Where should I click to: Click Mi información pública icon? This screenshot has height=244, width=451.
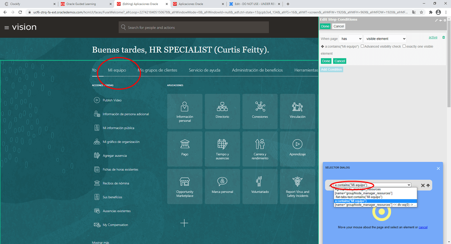97,128
